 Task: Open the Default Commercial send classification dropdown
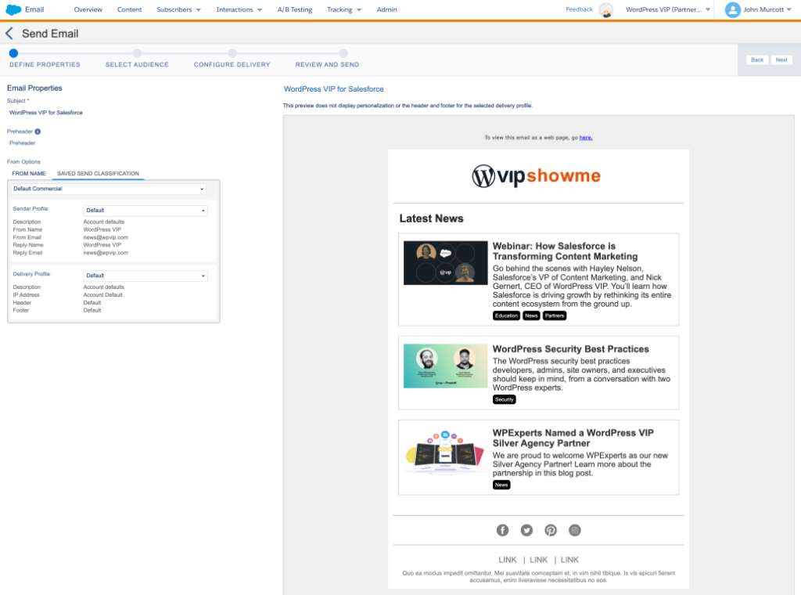[108, 189]
